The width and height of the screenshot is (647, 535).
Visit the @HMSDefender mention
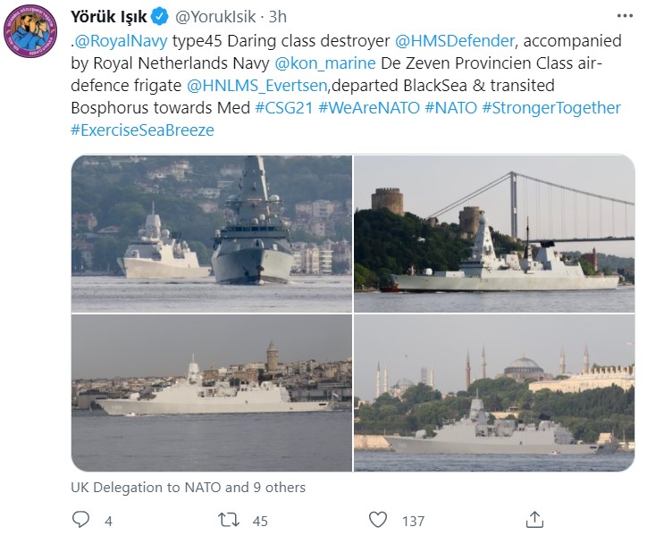tap(454, 41)
